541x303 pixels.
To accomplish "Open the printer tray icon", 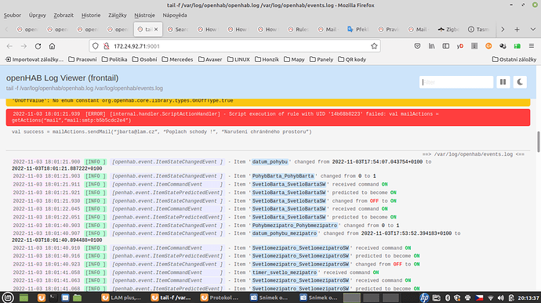I will (468, 298).
